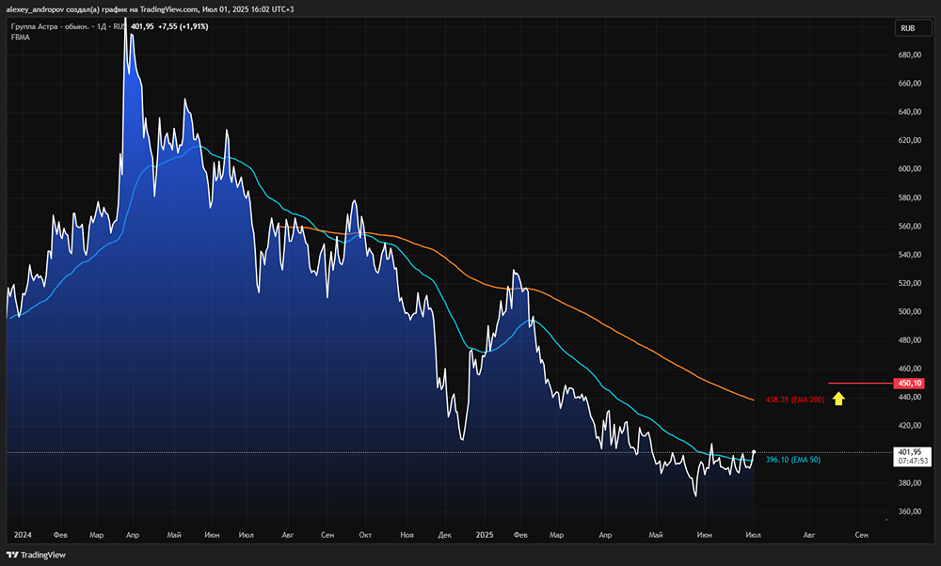The height and width of the screenshot is (566, 941).
Task: Click the white last-price dot on chart
Action: coord(754,453)
